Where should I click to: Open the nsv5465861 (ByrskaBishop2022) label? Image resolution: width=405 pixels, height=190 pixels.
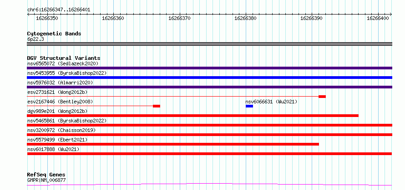tap(67, 121)
